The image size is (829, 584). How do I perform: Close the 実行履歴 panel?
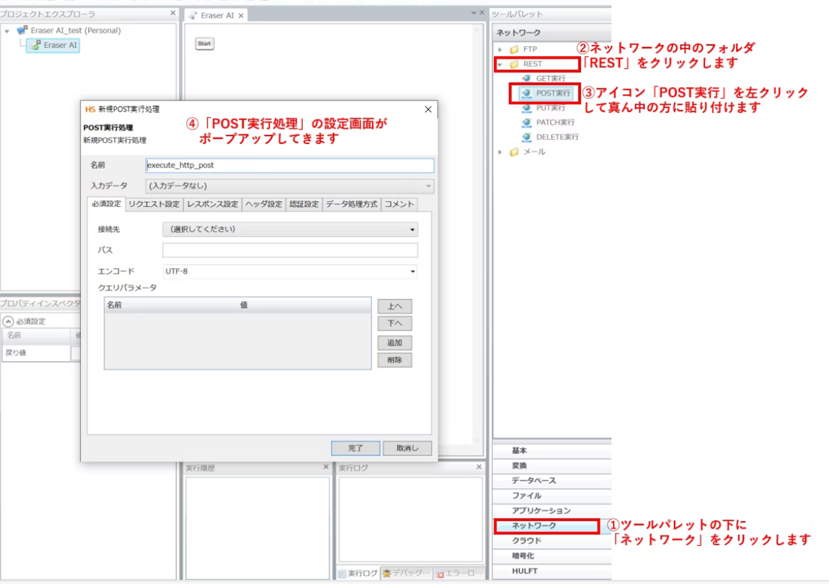326,467
